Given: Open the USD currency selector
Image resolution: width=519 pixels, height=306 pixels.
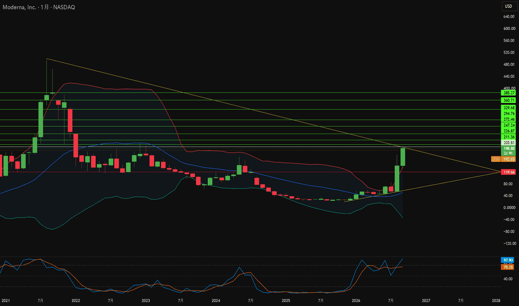Looking at the screenshot, I should coord(508,6).
